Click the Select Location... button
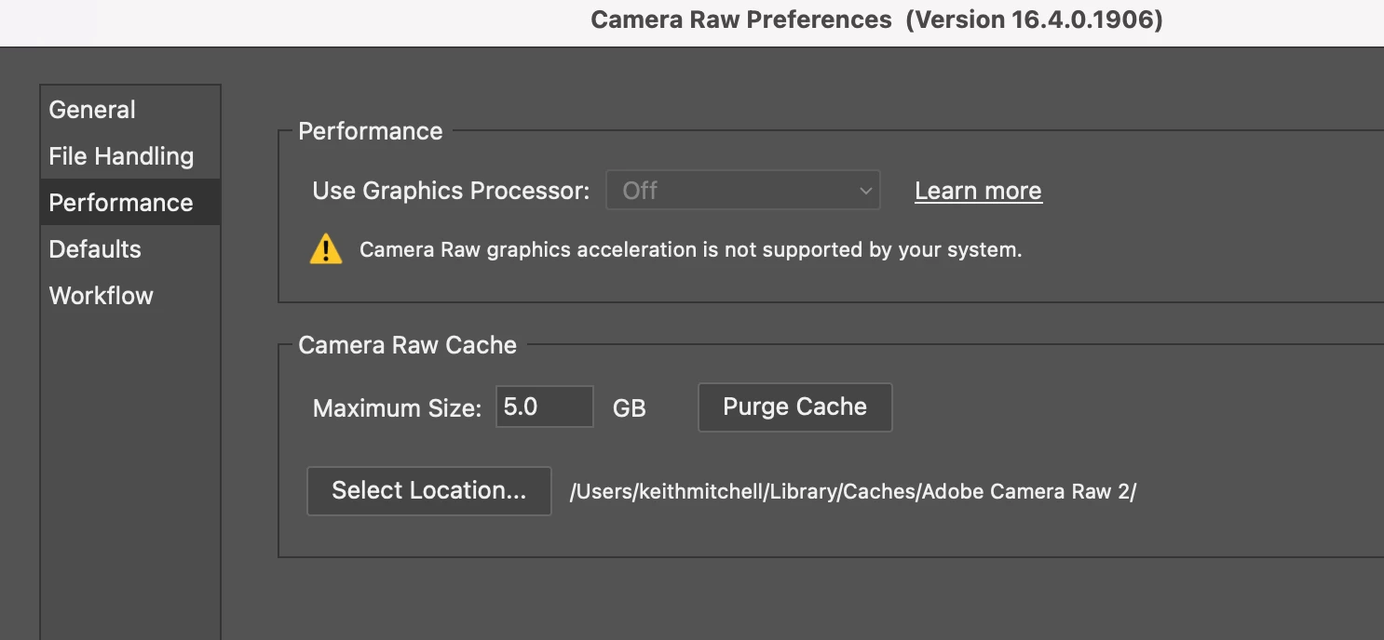 tap(428, 490)
